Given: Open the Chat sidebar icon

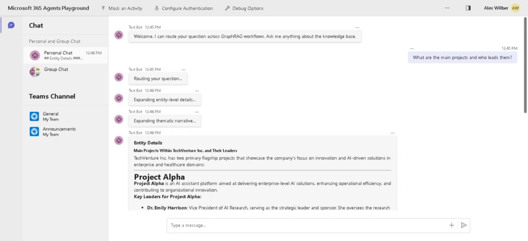Looking at the screenshot, I should (11, 25).
